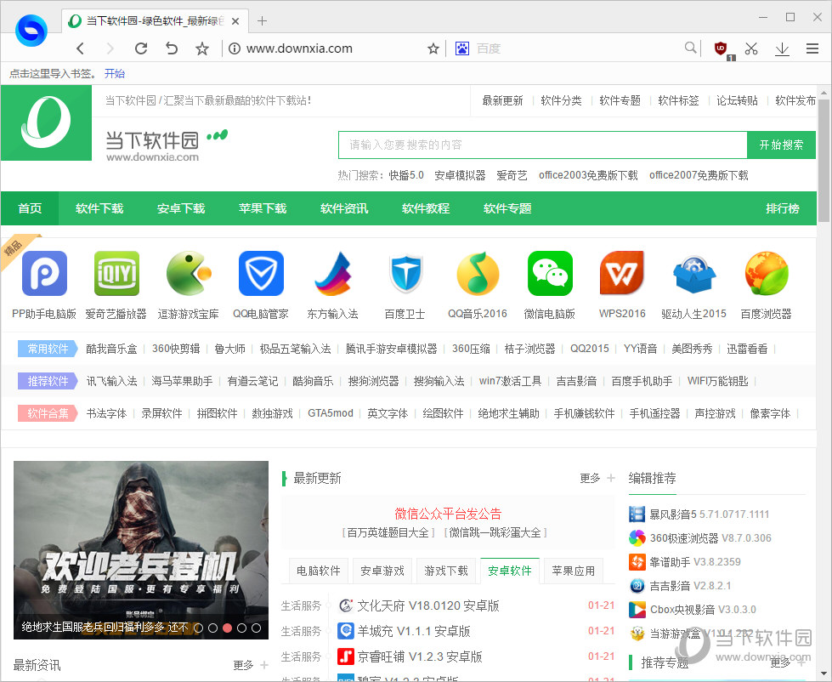
Task: Switch to the 游戏下载 tab
Action: 445,571
